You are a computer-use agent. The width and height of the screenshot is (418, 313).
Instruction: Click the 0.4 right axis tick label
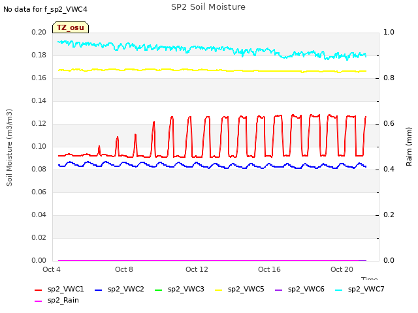point(389,170)
